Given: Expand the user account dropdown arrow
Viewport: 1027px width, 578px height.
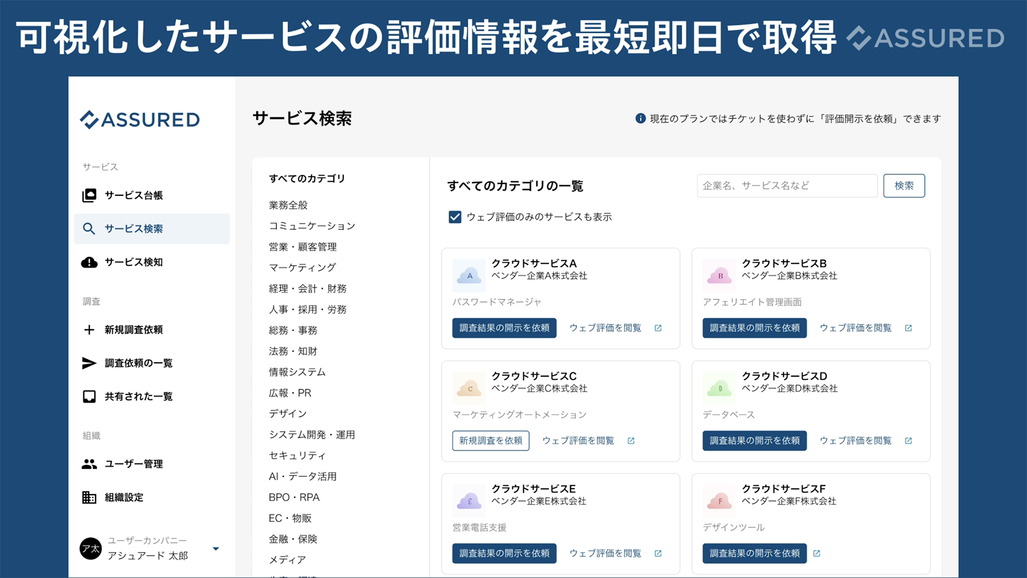Looking at the screenshot, I should coord(216,549).
